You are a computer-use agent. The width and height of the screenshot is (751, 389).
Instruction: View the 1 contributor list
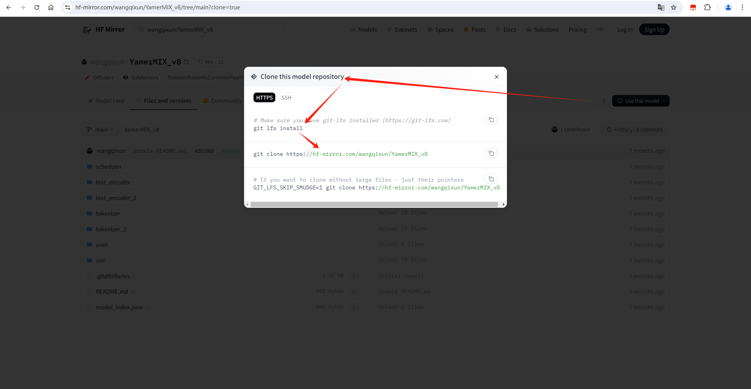pyautogui.click(x=571, y=130)
